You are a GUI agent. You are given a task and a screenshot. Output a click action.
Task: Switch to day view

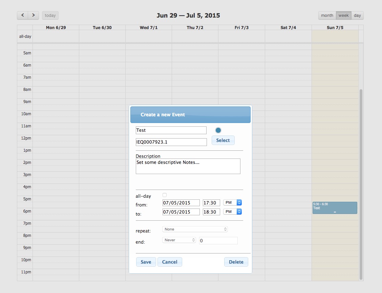coord(357,15)
